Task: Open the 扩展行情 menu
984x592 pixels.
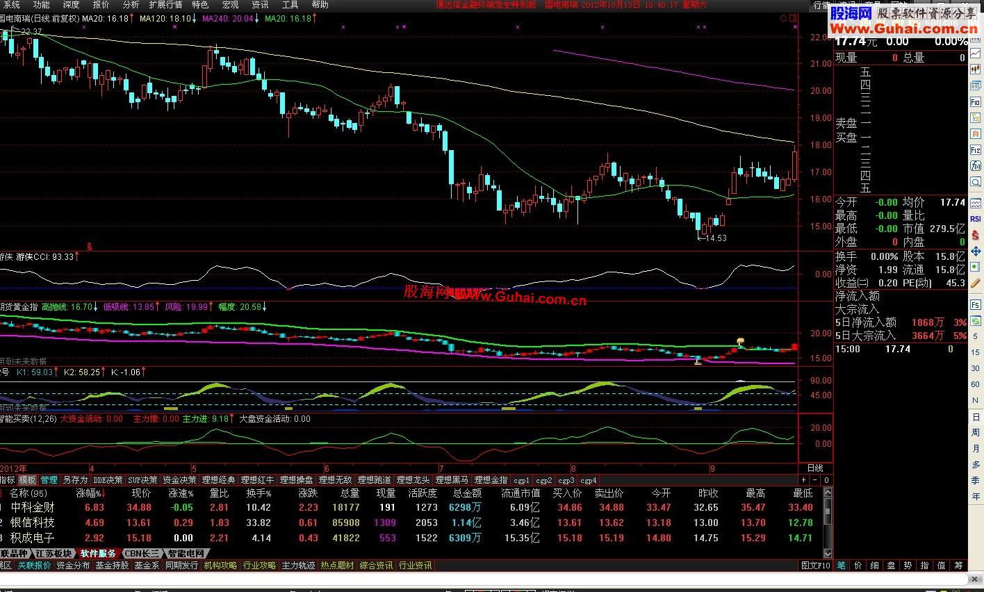Action: pos(165,5)
